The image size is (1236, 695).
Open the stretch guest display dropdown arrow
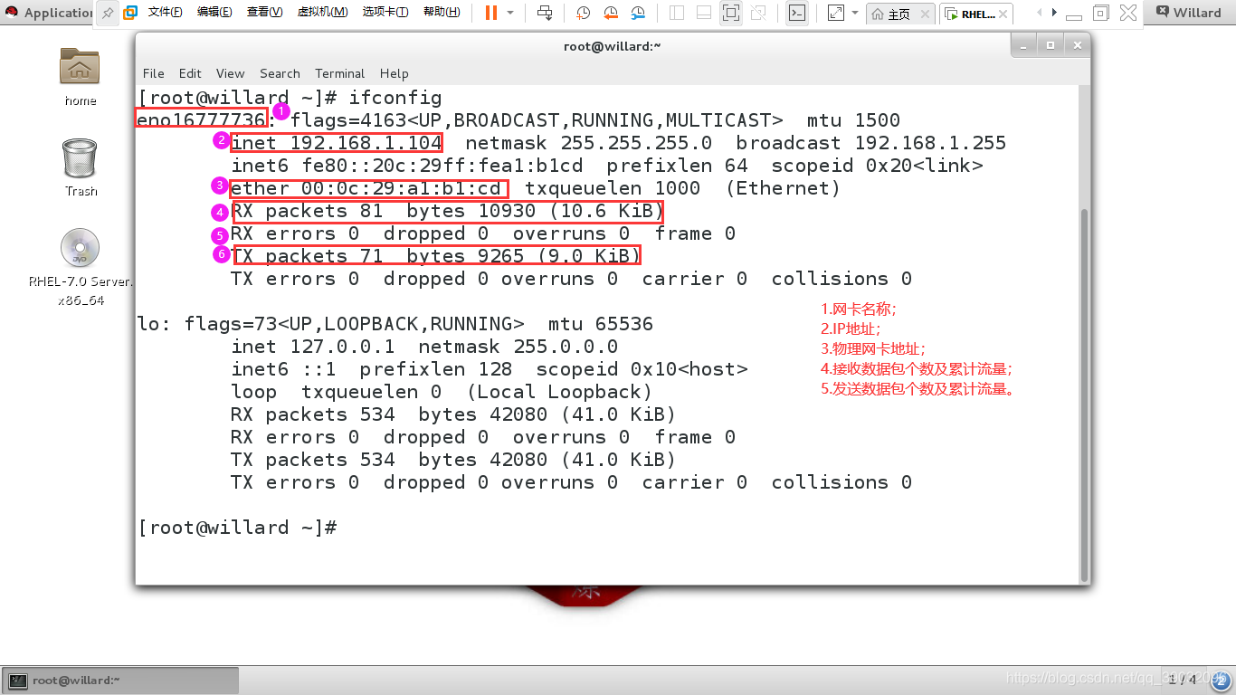tap(854, 13)
